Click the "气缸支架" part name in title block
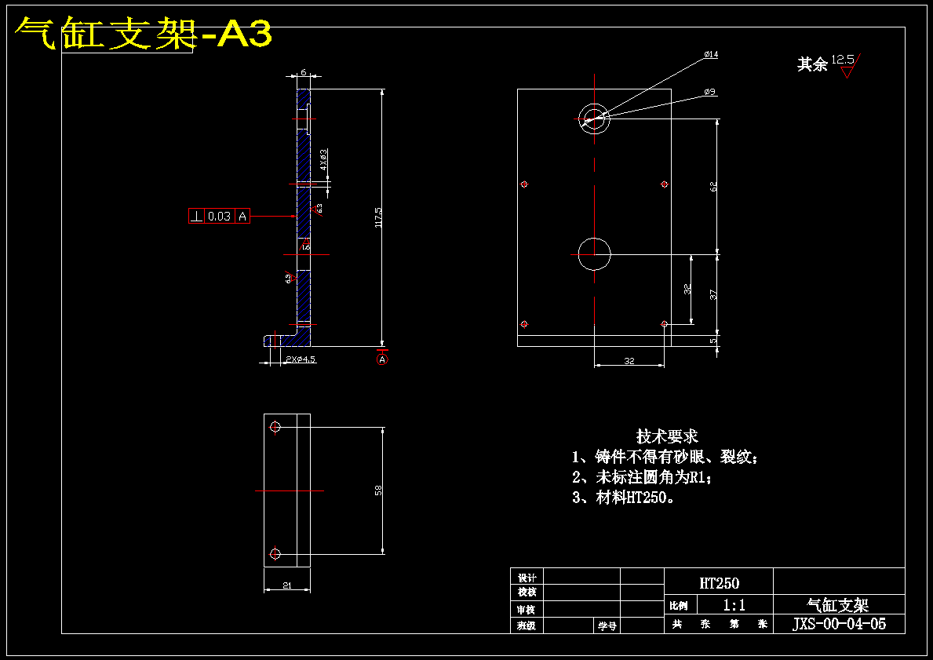This screenshot has width=933, height=660. (838, 605)
